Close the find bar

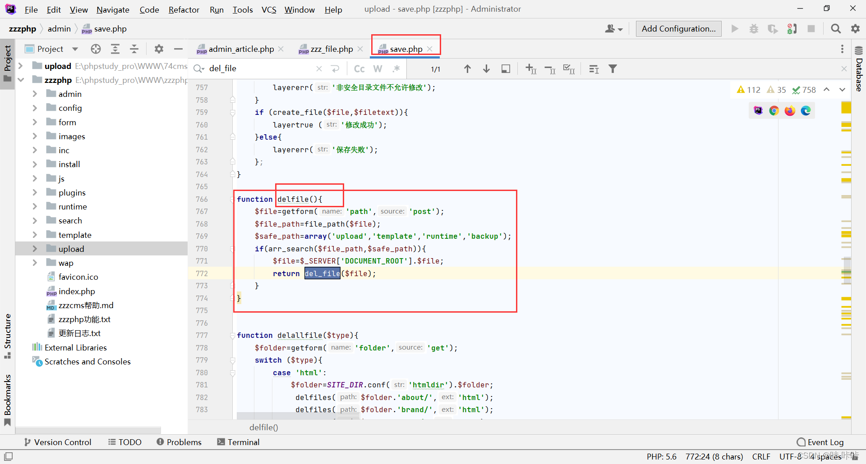(844, 68)
